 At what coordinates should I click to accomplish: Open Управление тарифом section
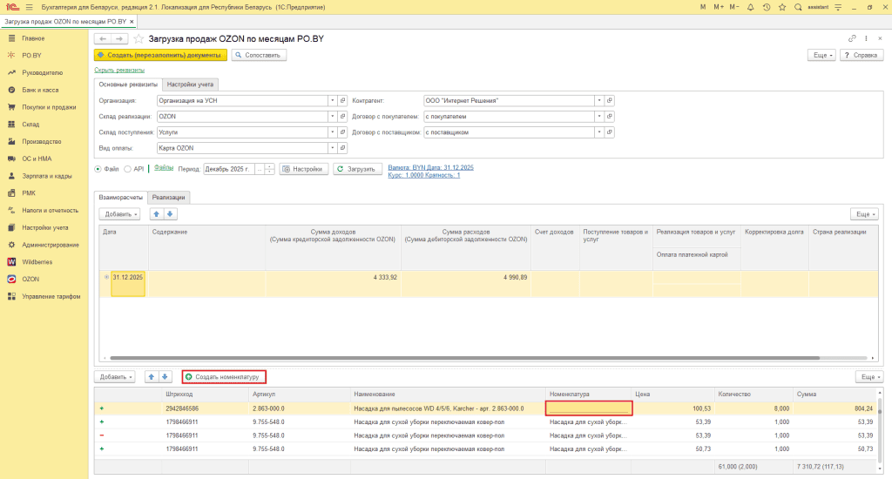pyautogui.click(x=51, y=296)
